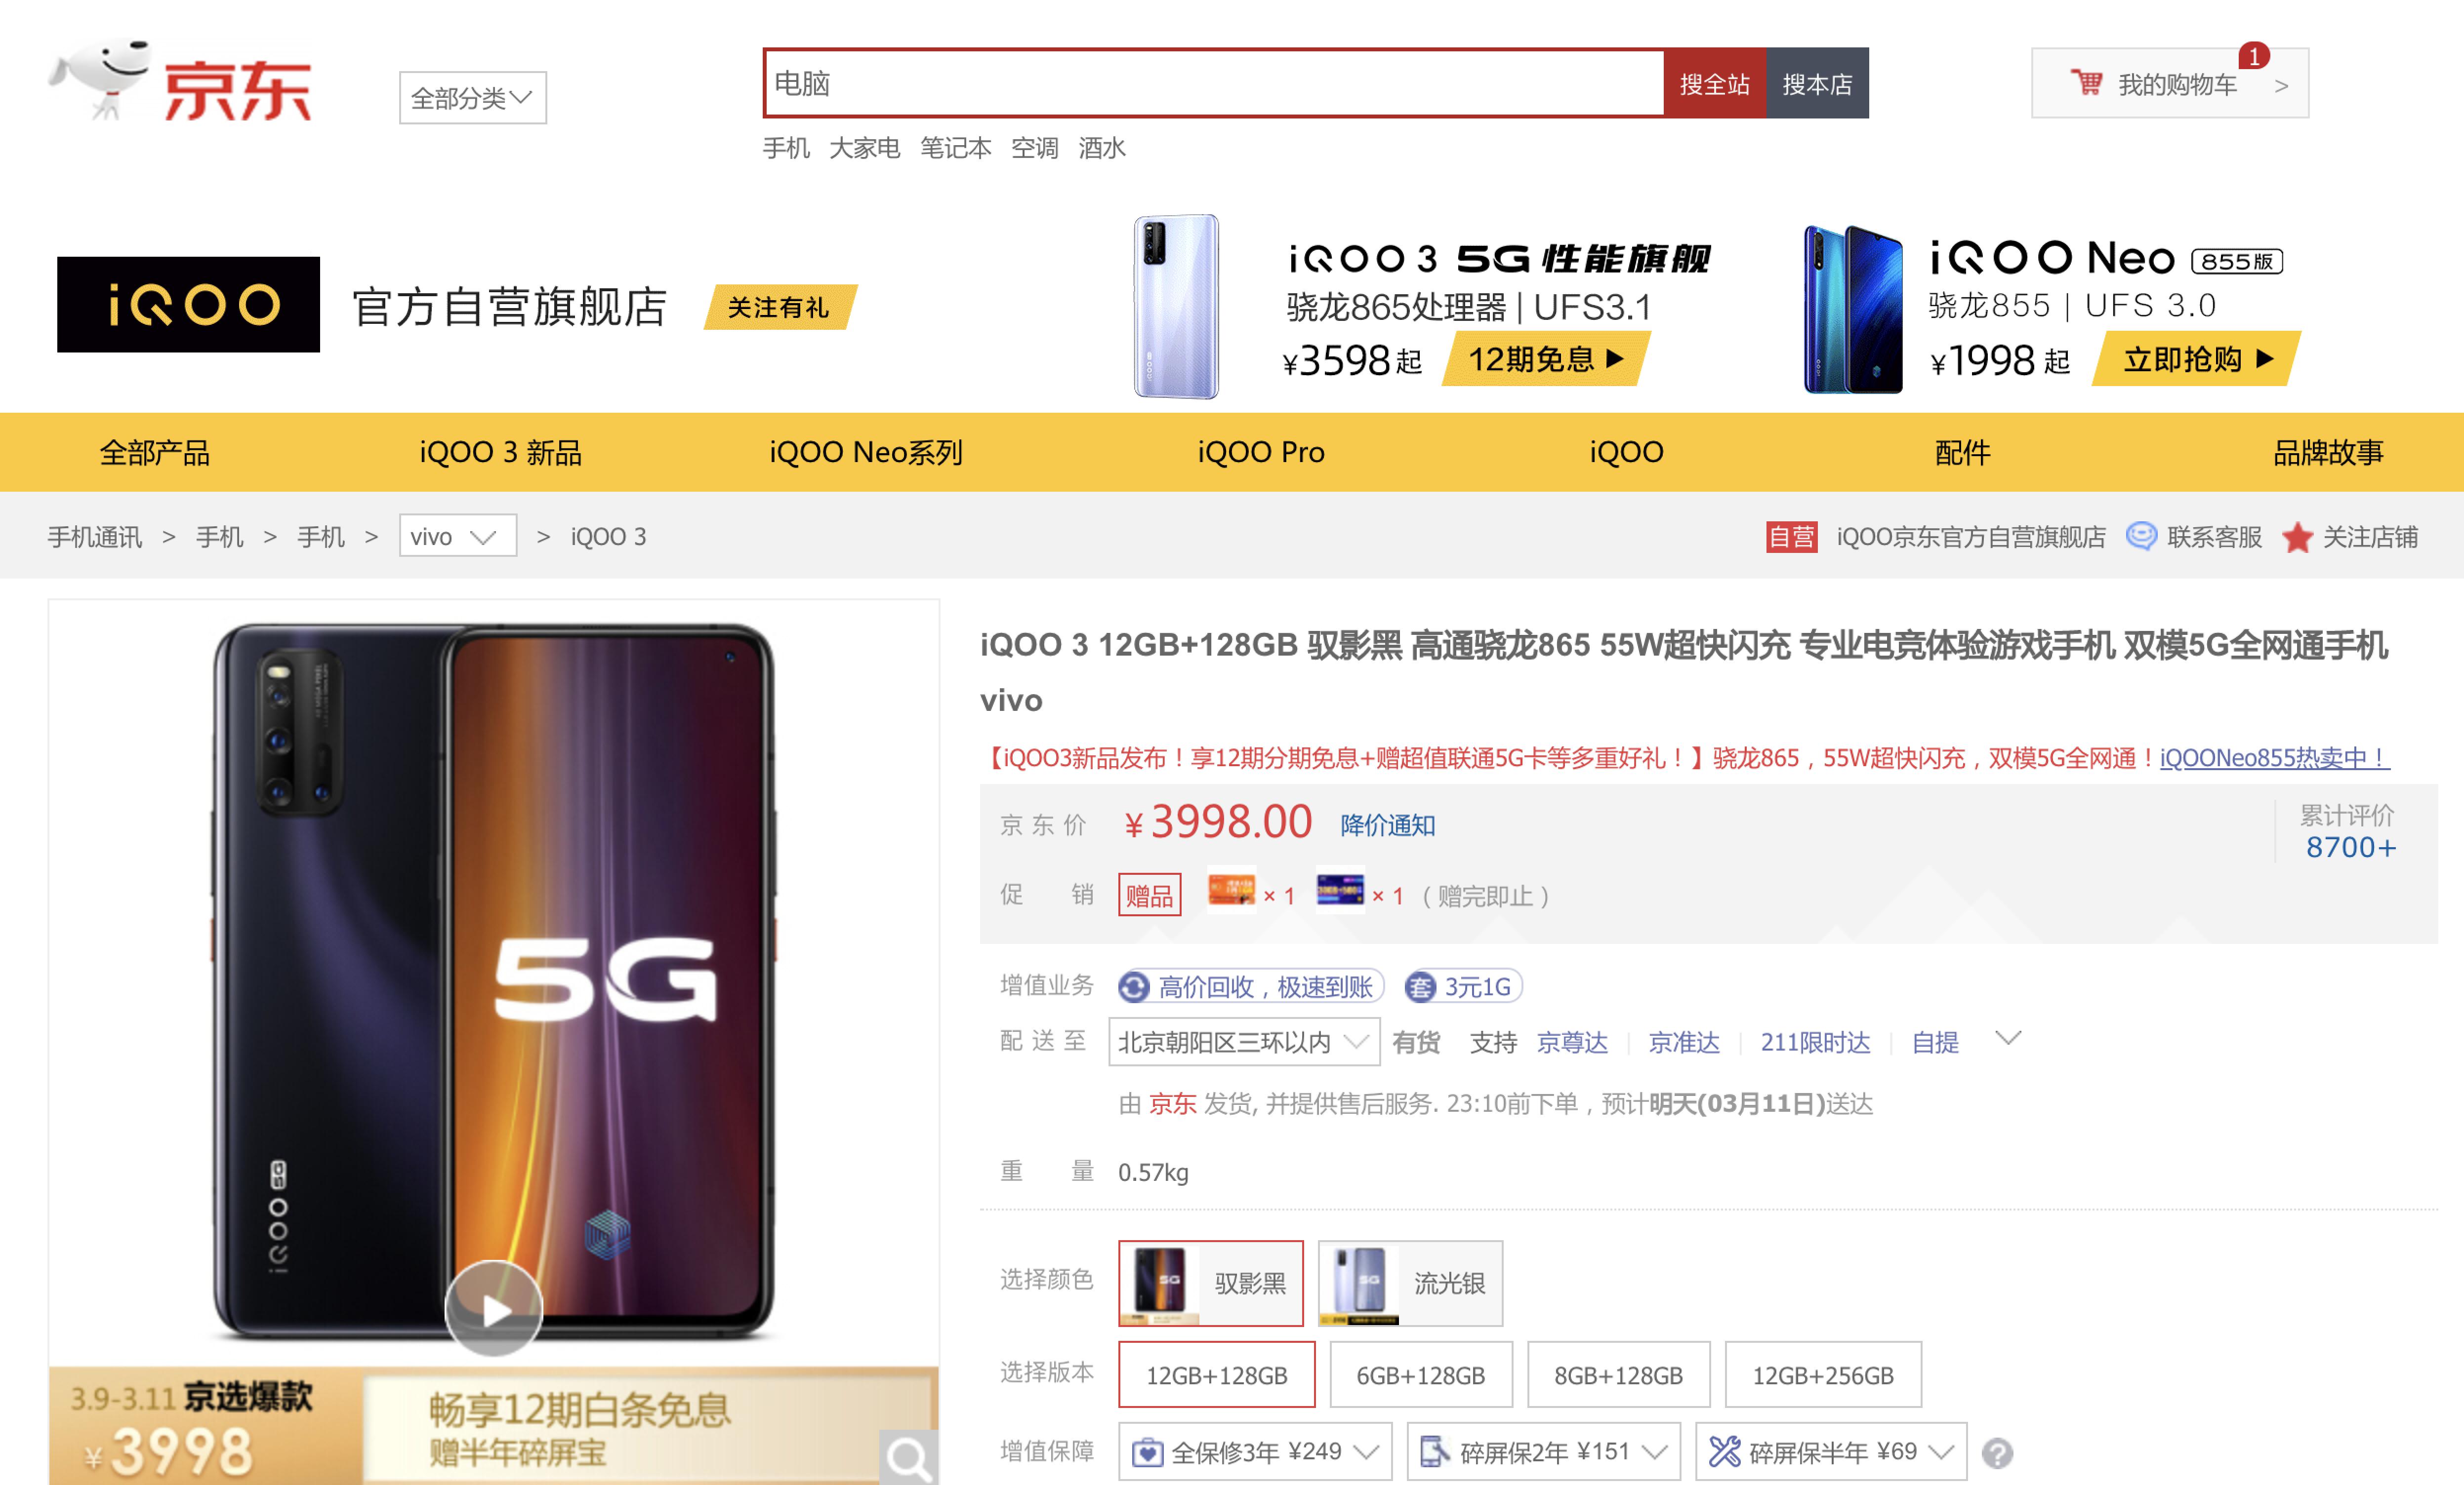Click the iQOONeo855热卖中 link
Viewport: 2464px width, 1485px height.
coord(2275,757)
